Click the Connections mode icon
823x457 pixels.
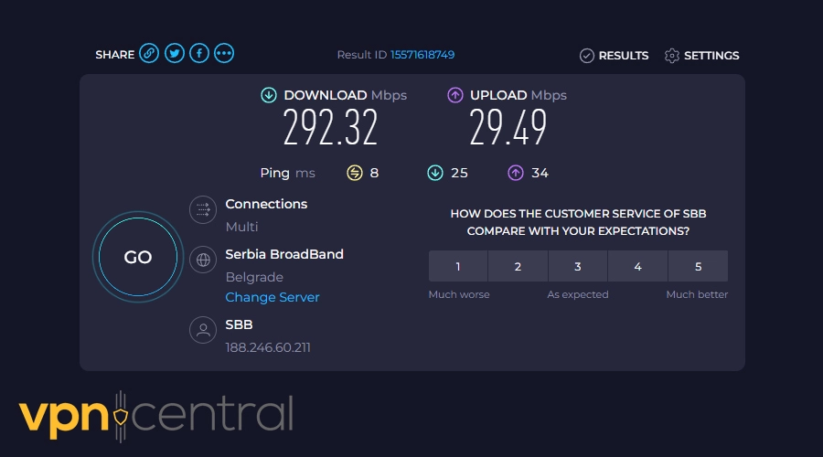(203, 210)
